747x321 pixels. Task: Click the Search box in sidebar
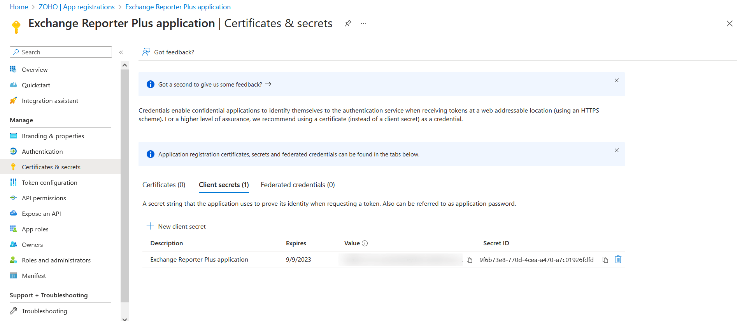pos(61,52)
